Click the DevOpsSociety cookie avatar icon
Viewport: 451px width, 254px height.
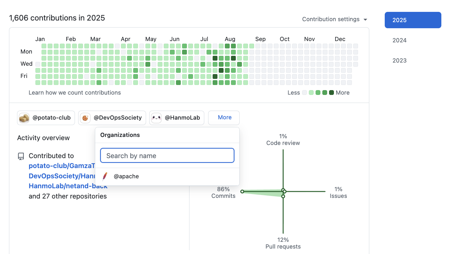(x=85, y=118)
